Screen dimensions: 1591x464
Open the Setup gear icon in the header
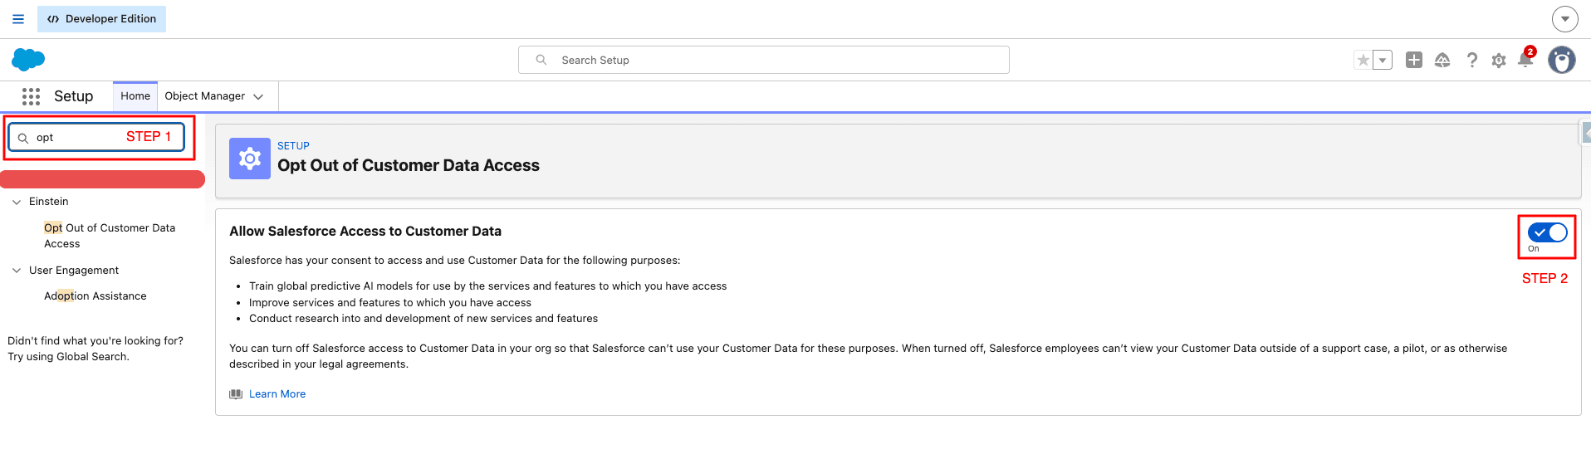(1499, 61)
